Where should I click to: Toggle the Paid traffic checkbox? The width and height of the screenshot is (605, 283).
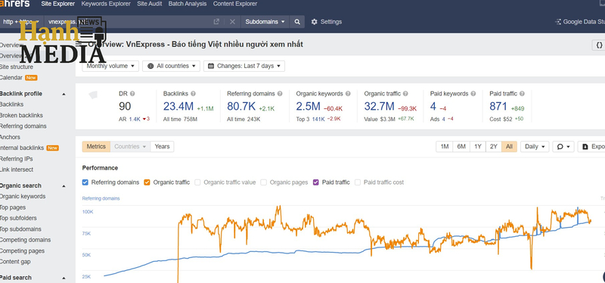pos(316,182)
